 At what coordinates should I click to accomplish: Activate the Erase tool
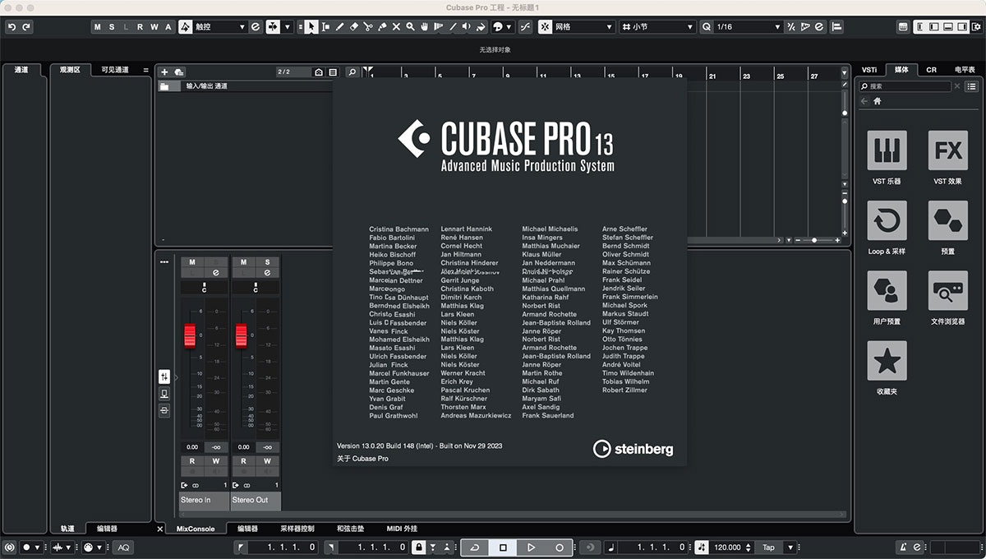[353, 27]
